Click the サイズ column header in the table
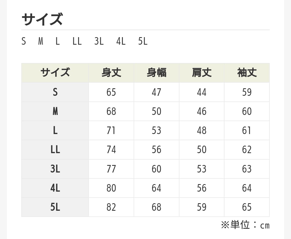The image size is (291, 239). point(55,73)
